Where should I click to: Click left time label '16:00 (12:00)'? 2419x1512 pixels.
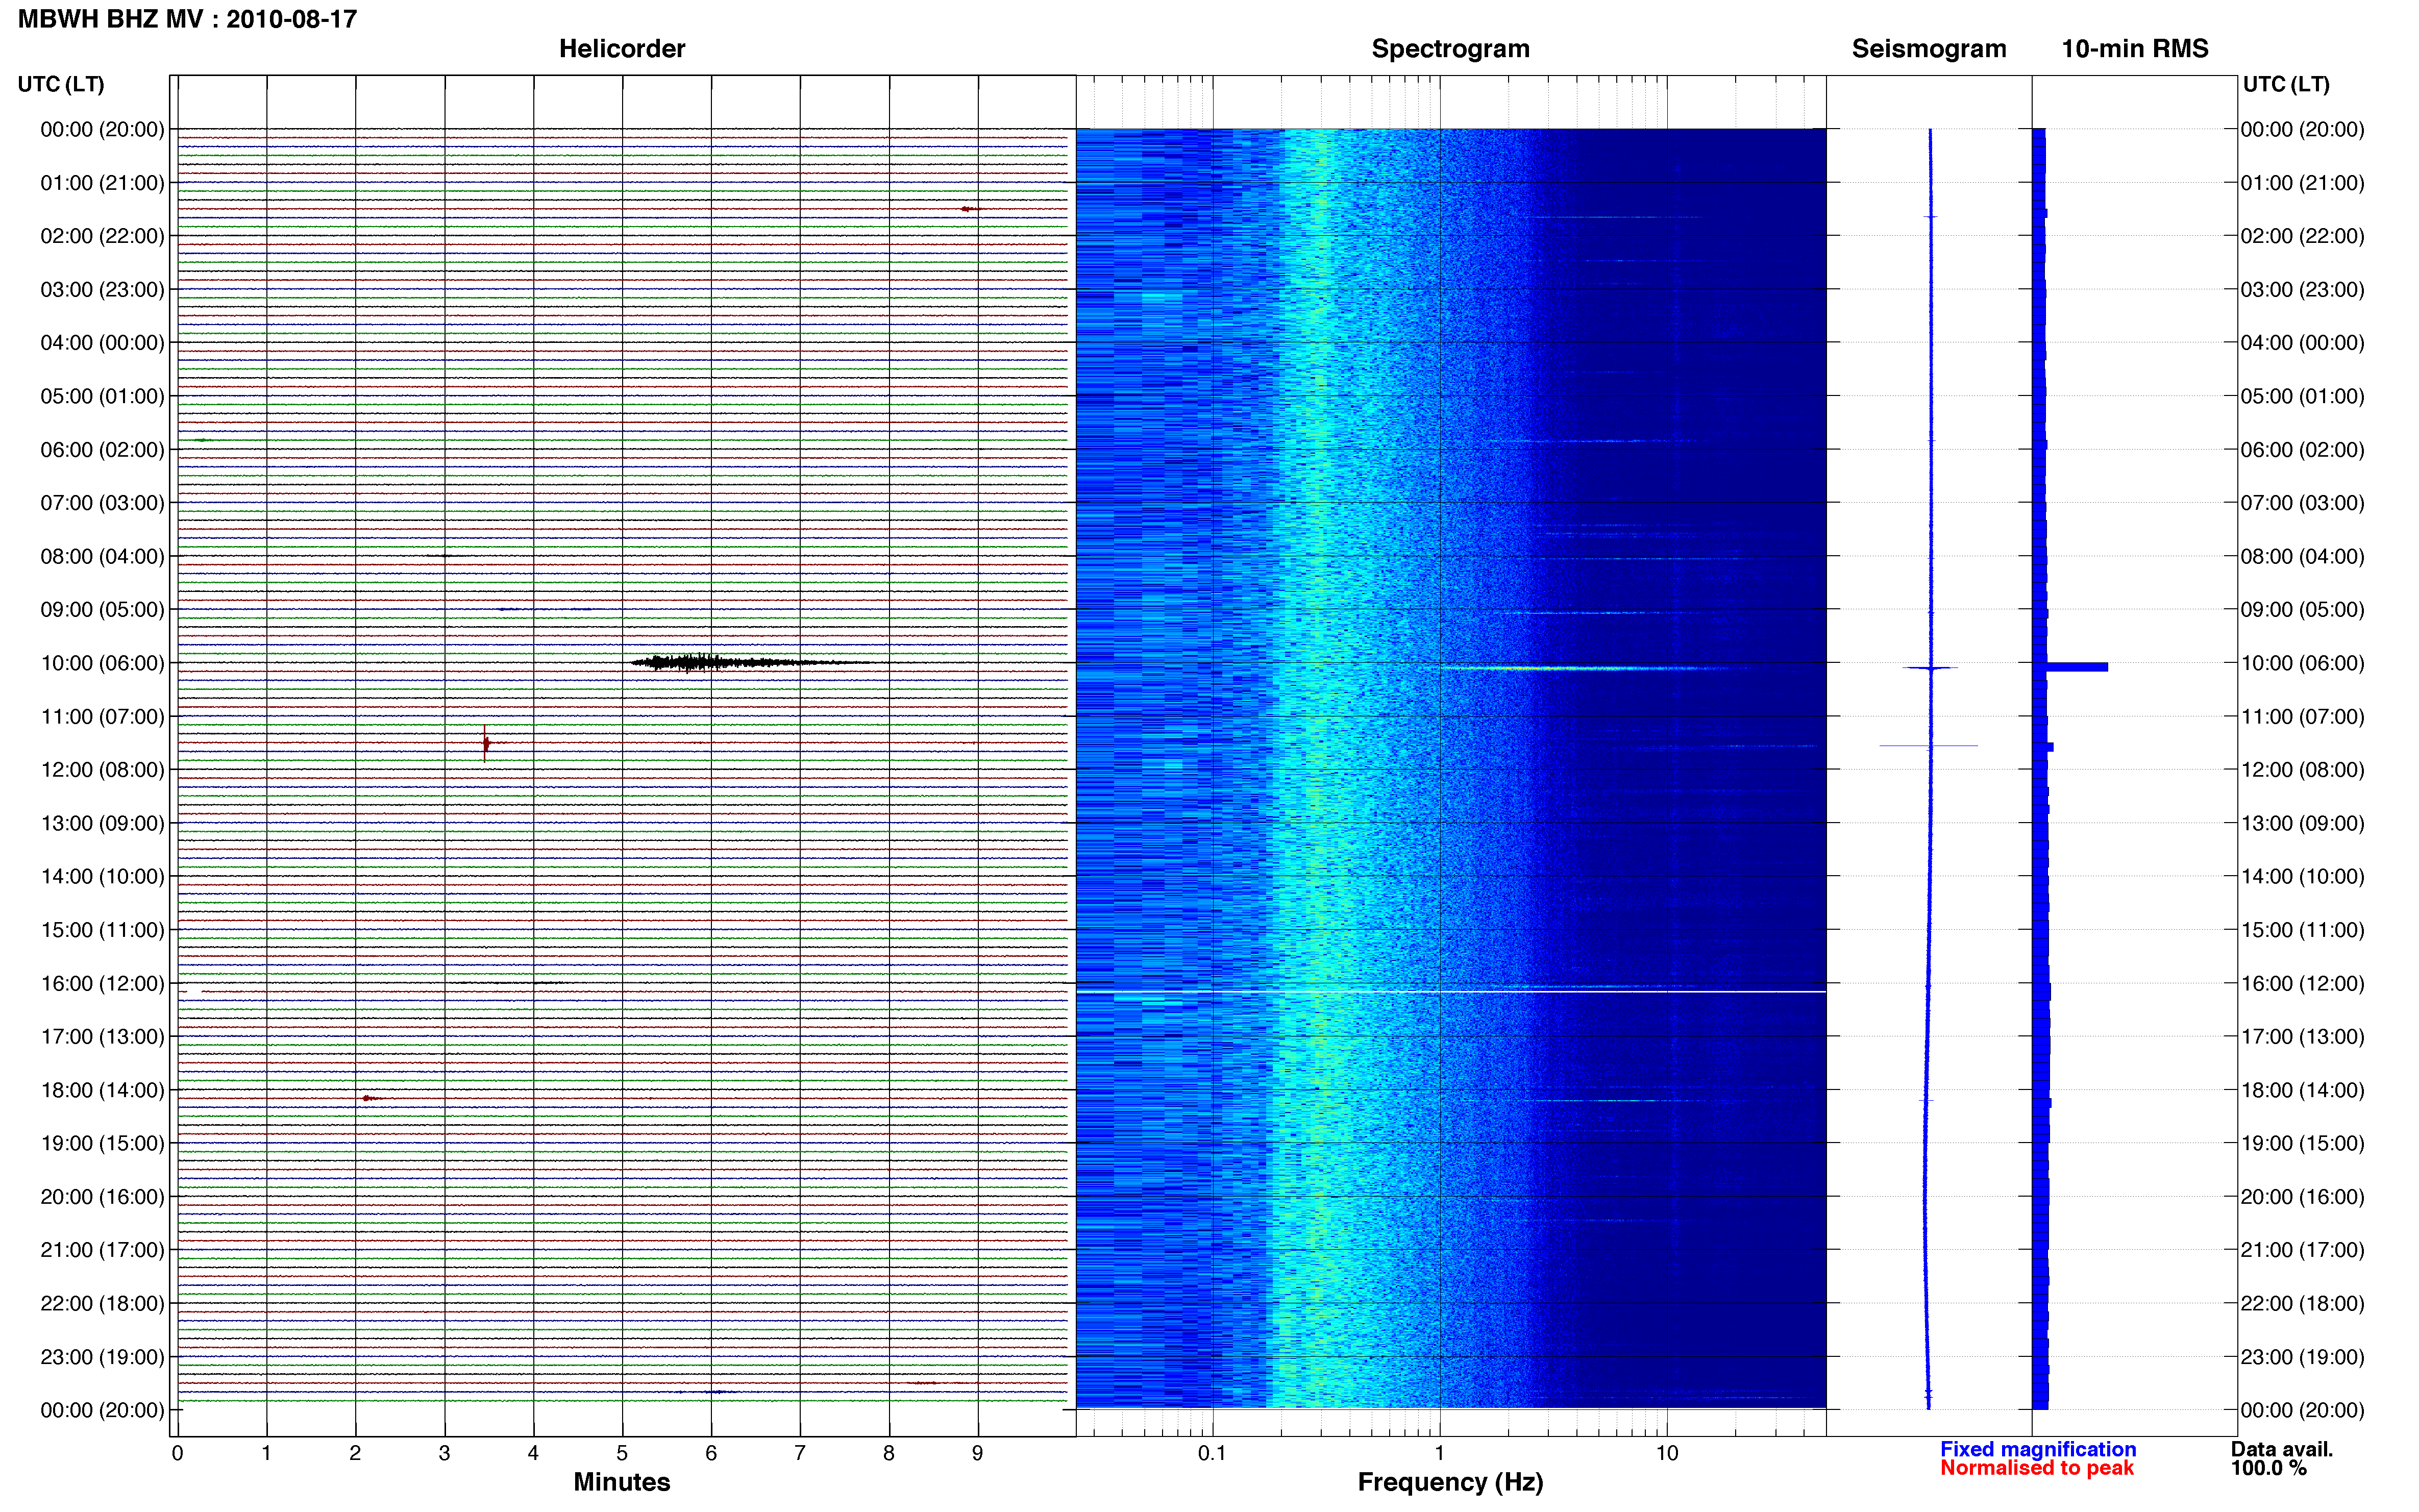[x=102, y=983]
